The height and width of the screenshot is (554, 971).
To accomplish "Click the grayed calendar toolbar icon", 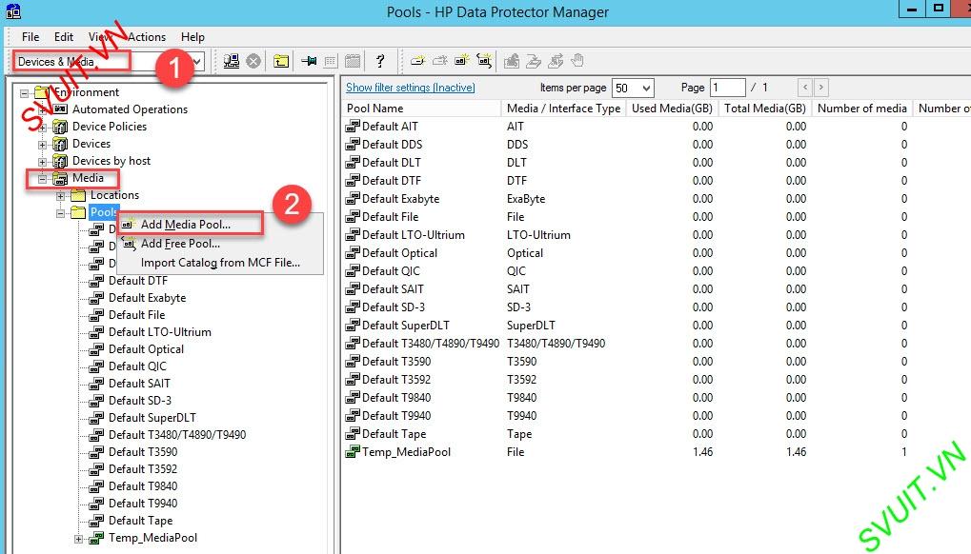I will coord(353,61).
